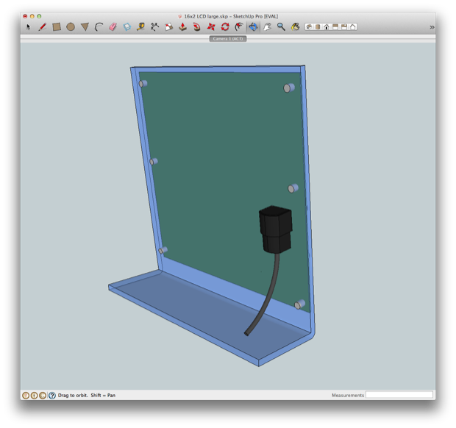The width and height of the screenshot is (456, 428).
Task: Open the Instructor help question mark
Action: point(52,396)
